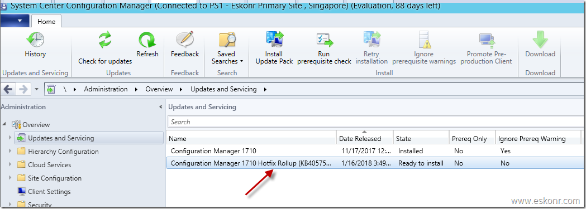Open History in the ribbon
586x209 pixels.
click(35, 45)
